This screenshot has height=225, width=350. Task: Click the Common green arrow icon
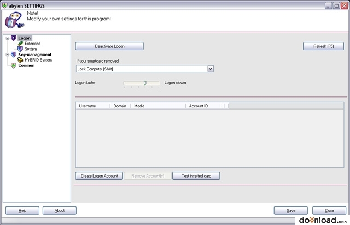coord(14,65)
